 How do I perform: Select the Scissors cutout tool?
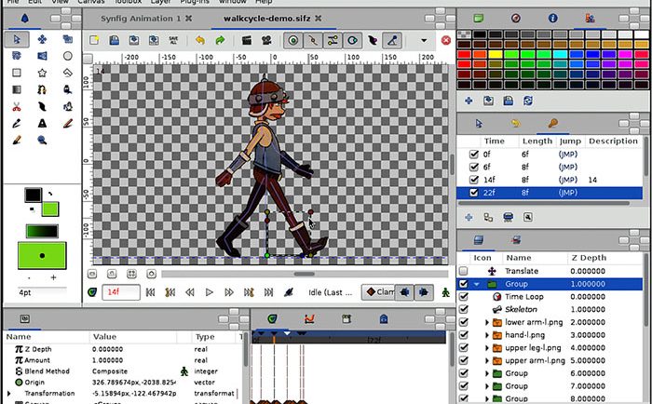17,106
